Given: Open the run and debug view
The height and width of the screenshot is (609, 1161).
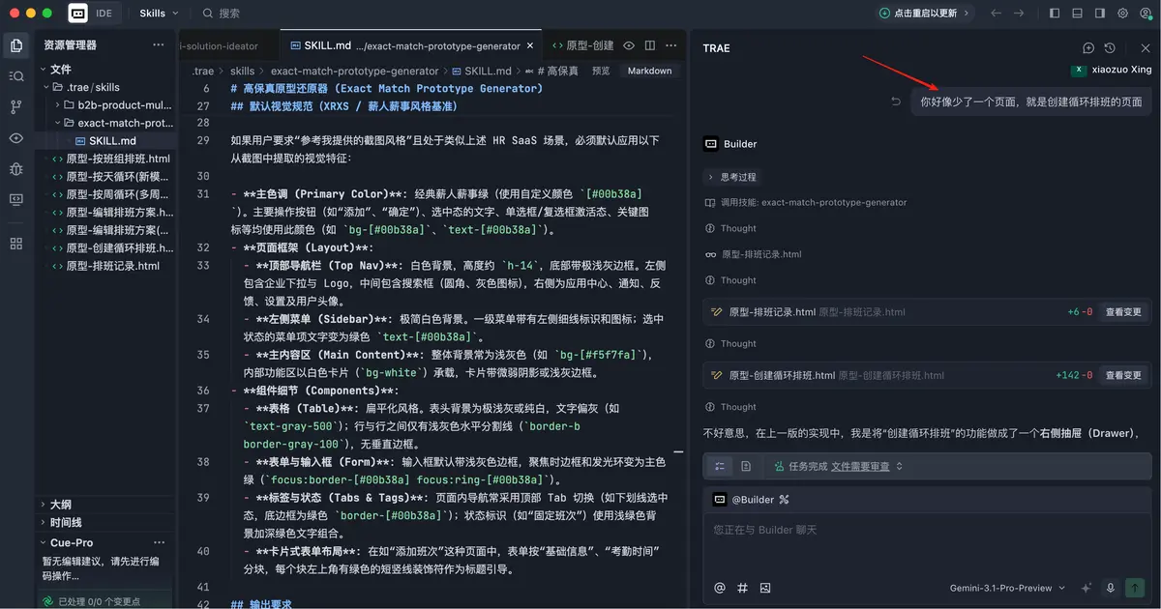Looking at the screenshot, I should tap(15, 169).
